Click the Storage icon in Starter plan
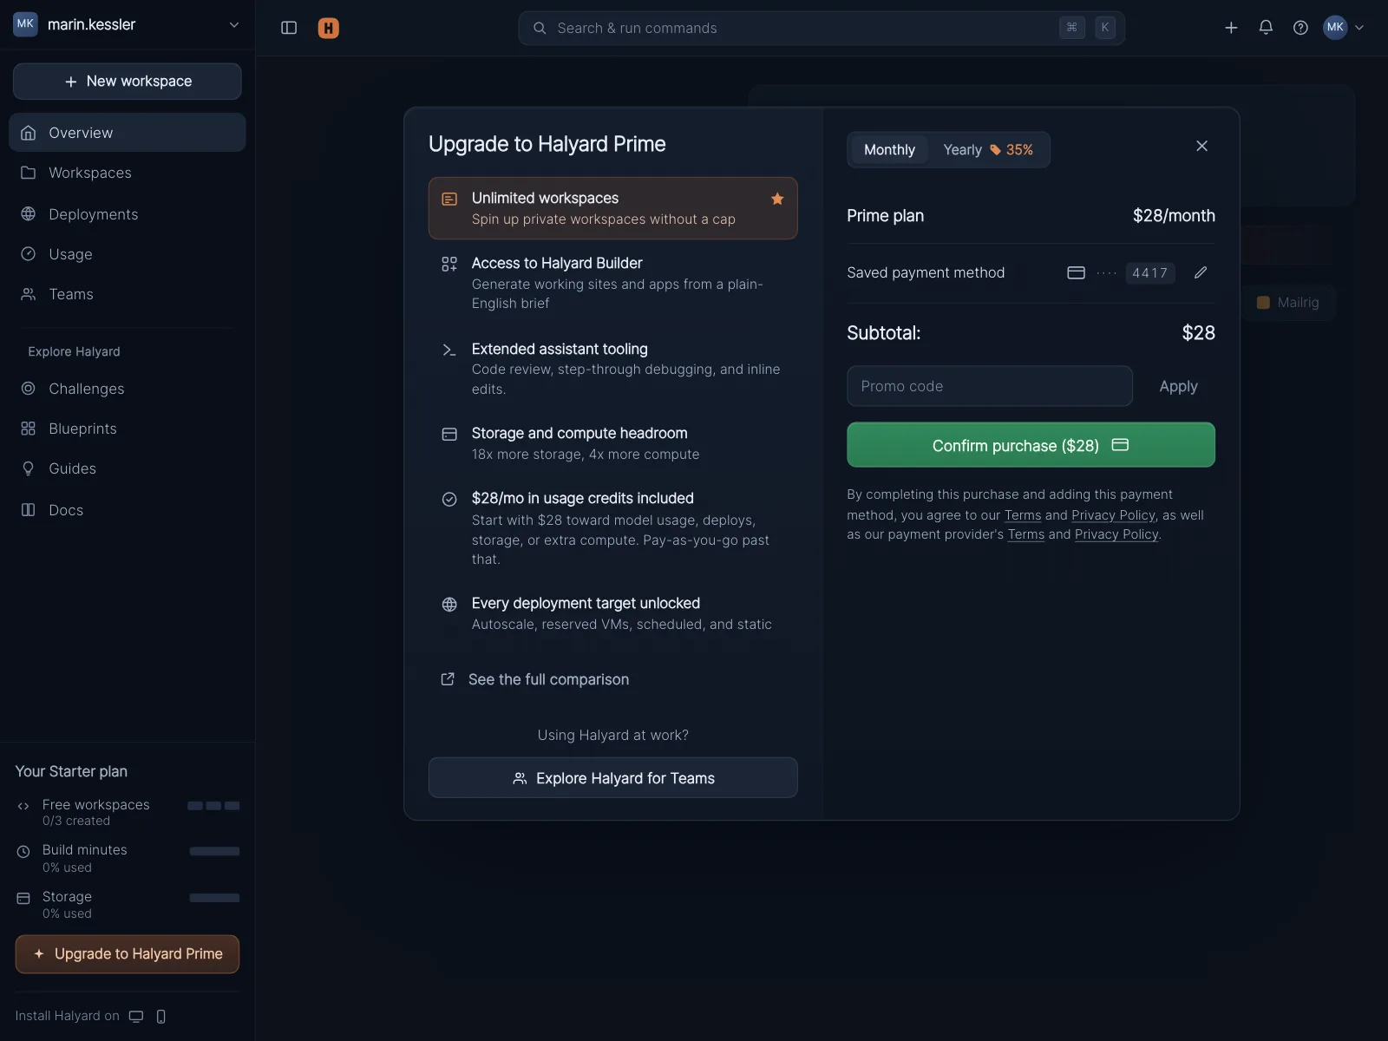The height and width of the screenshot is (1041, 1388). click(23, 899)
